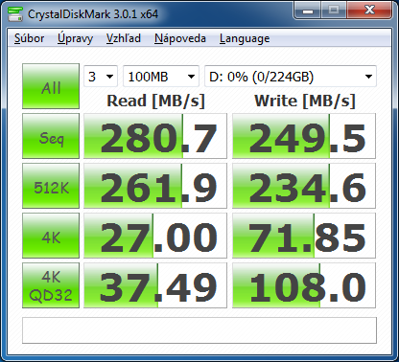Open the Súbor menu
The image size is (399, 362).
[29, 38]
